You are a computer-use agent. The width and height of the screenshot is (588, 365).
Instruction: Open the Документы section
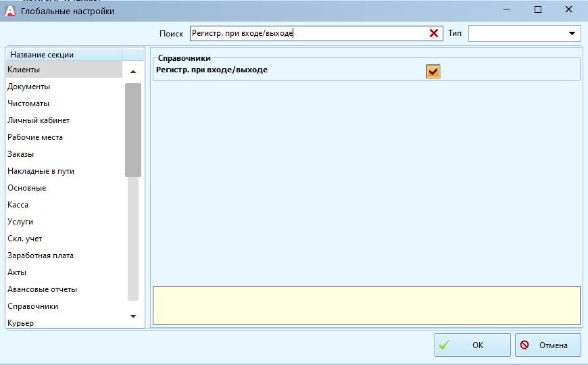pyautogui.click(x=28, y=87)
